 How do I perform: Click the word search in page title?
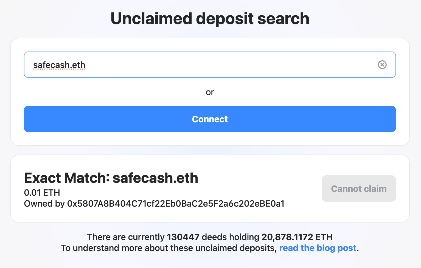click(283, 19)
